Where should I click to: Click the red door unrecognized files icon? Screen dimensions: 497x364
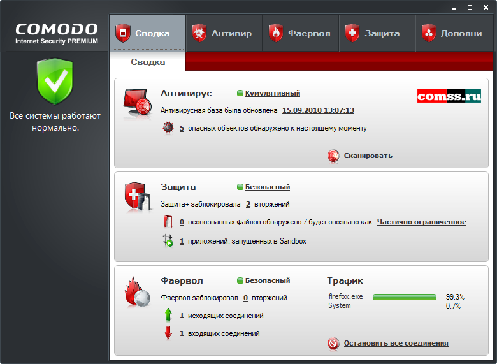[x=168, y=222]
